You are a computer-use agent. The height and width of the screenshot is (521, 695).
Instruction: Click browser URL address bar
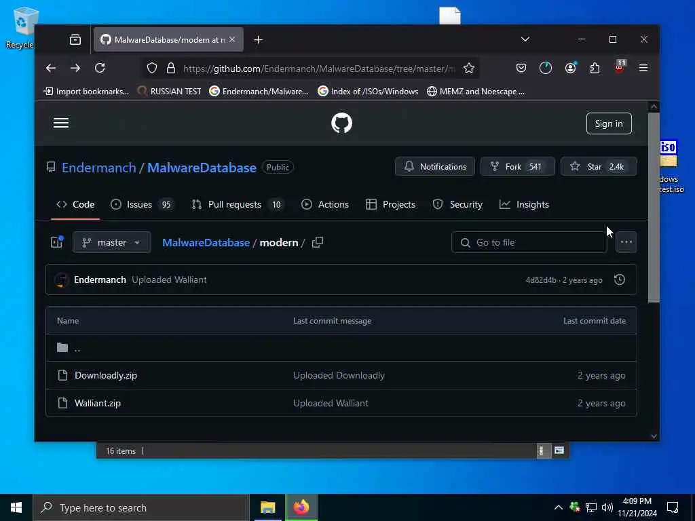tap(310, 69)
